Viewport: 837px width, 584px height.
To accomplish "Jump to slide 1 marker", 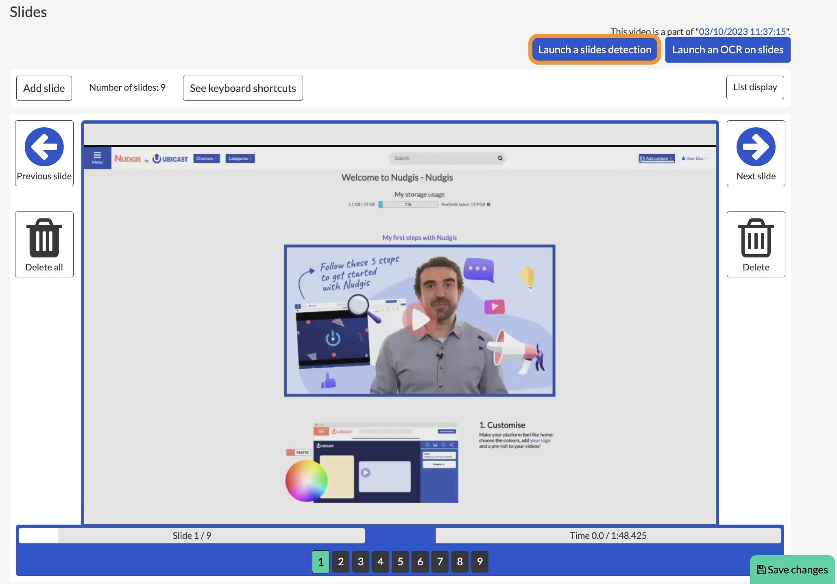I will tap(321, 562).
